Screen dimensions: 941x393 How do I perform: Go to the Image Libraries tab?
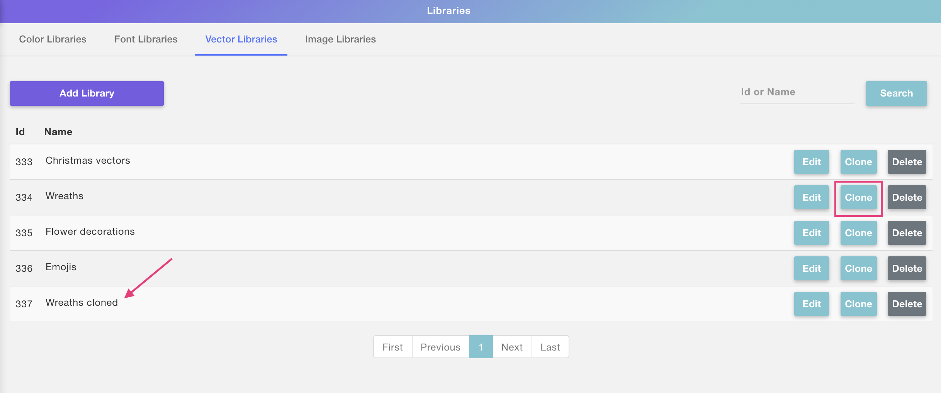(x=340, y=39)
